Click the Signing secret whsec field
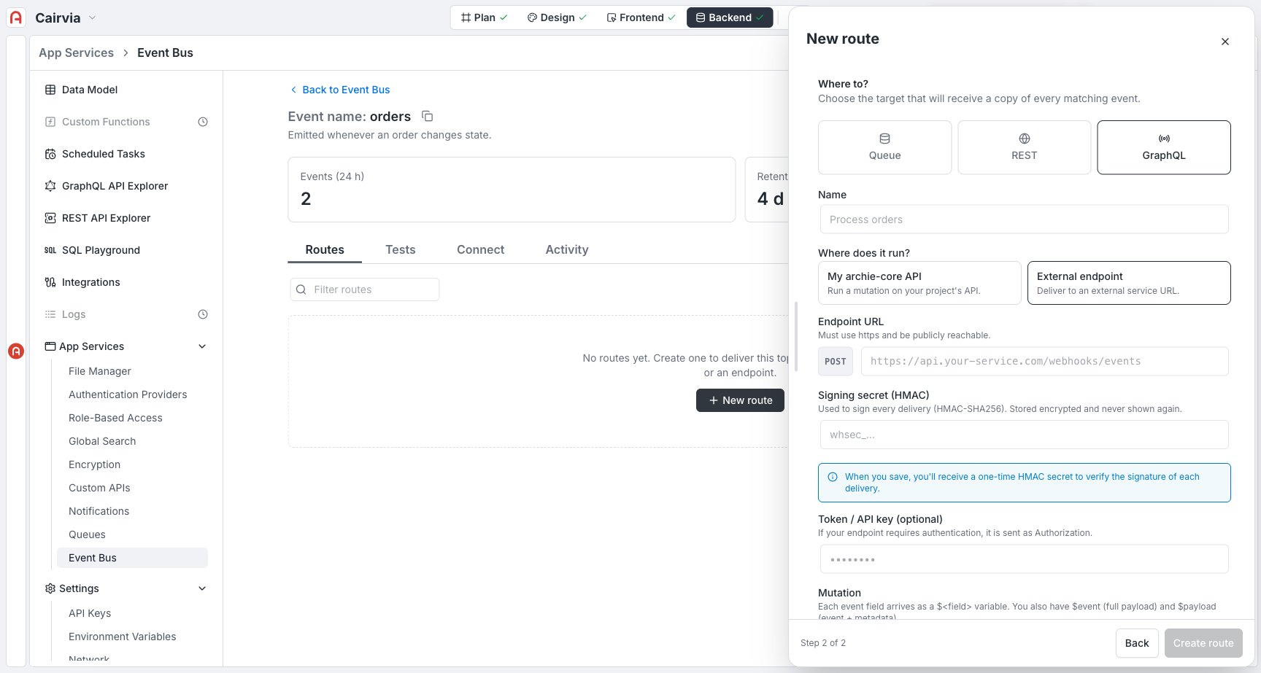 (1024, 435)
